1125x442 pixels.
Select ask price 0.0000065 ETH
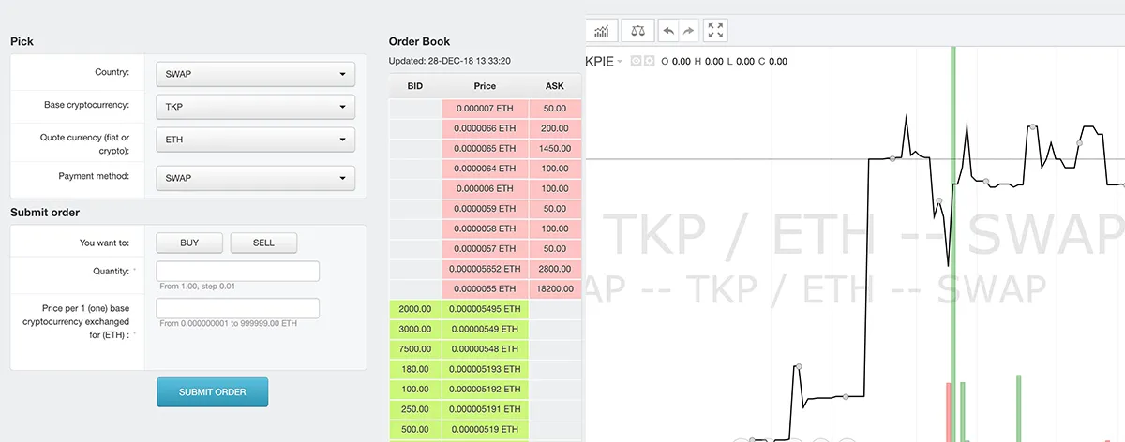tap(485, 148)
